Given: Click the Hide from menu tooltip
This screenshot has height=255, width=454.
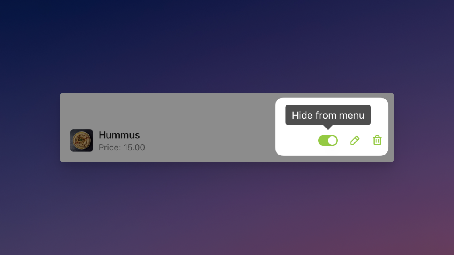Looking at the screenshot, I should tap(328, 115).
